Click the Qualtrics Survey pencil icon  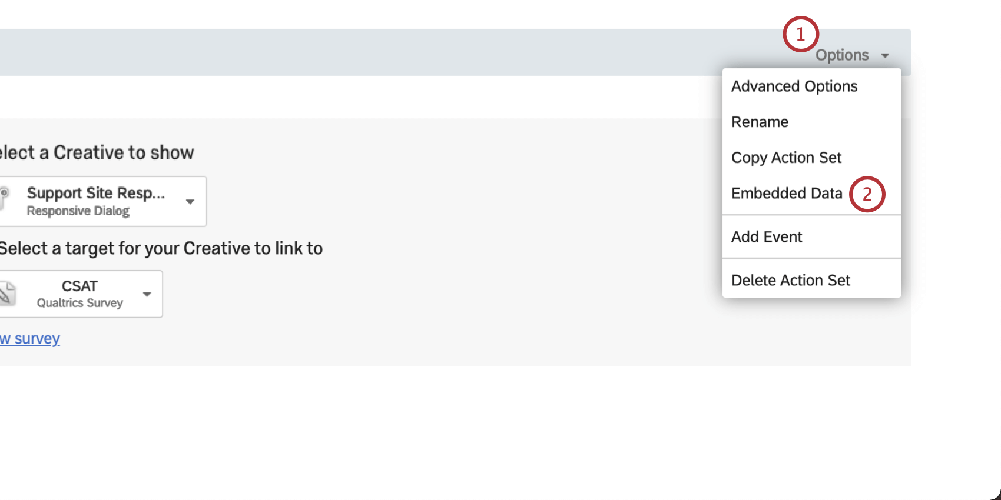6,293
